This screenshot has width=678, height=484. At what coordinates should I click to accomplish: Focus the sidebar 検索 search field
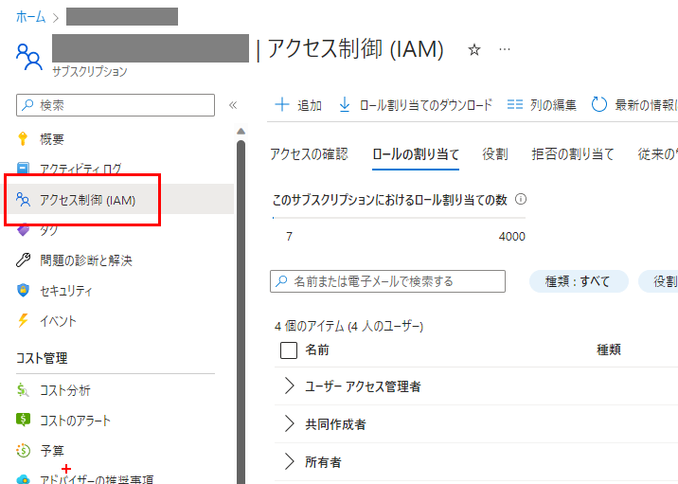(116, 105)
